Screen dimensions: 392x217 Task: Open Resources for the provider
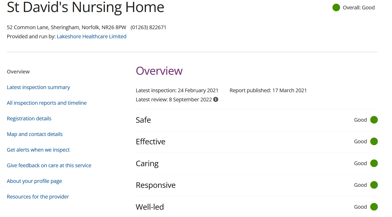38,197
